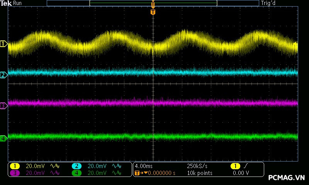The height and width of the screenshot is (185, 309).
Task: Click channel 2 bandwidth limit coupling icon
Action: pyautogui.click(x=116, y=166)
